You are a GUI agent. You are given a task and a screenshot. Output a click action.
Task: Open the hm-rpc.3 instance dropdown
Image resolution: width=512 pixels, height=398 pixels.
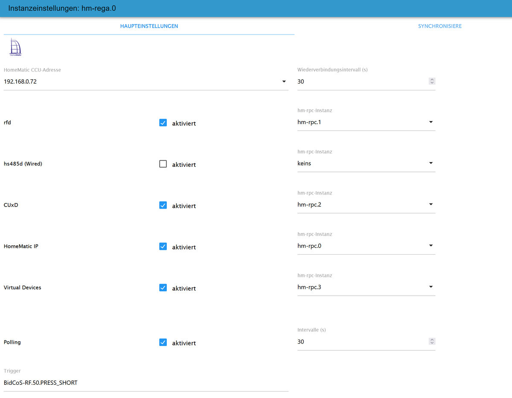pyautogui.click(x=366, y=287)
